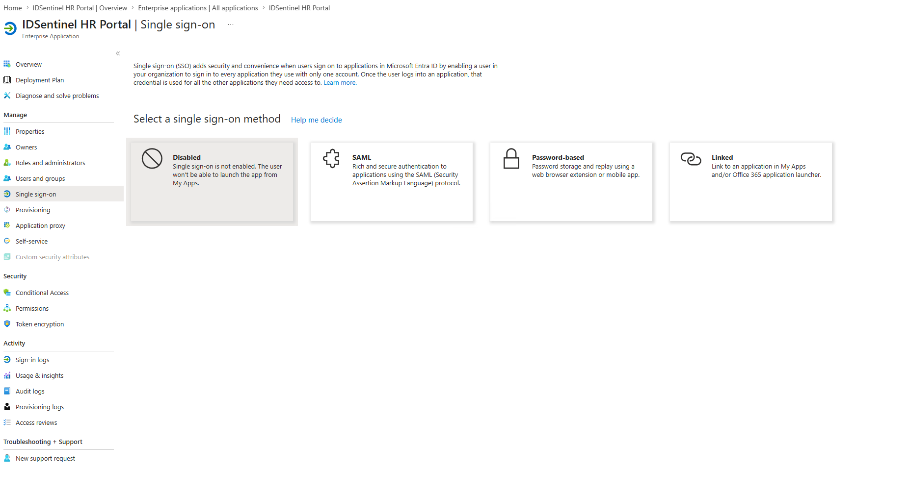909x493 pixels.
Task: Click the Access reviews list icon
Action: coord(7,422)
